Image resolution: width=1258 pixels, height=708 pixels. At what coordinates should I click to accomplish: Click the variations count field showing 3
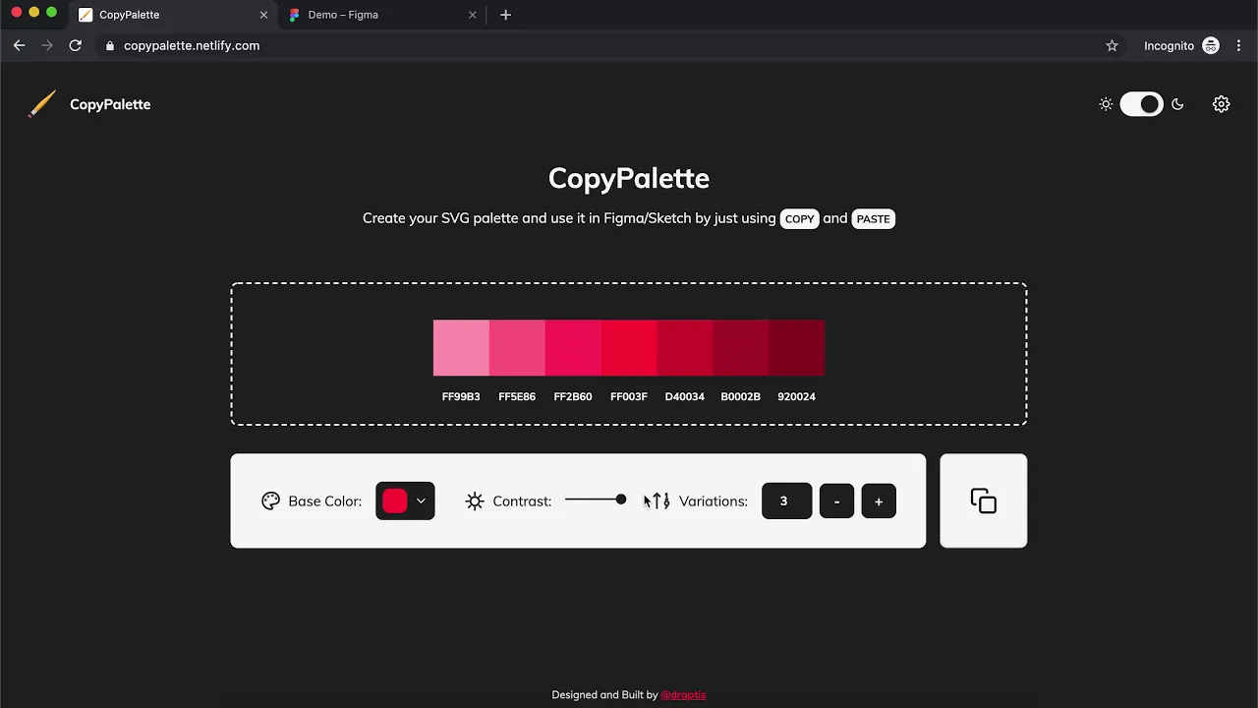coord(786,501)
